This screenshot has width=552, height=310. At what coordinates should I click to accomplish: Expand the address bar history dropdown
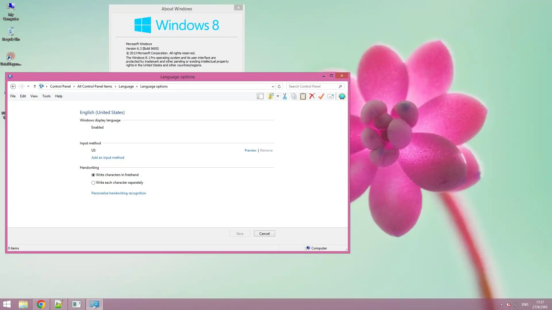[x=273, y=86]
